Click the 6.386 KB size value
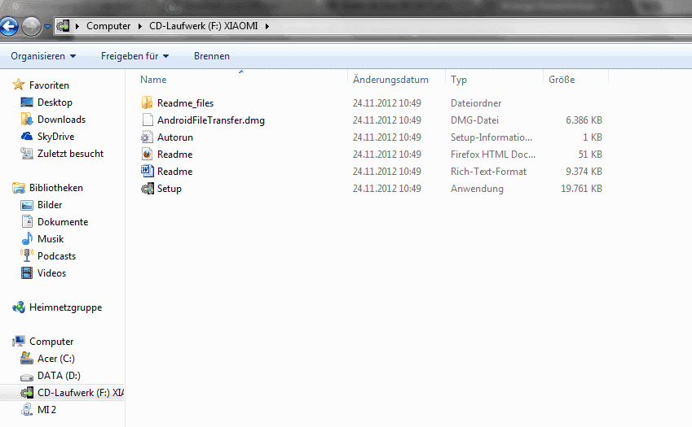The width and height of the screenshot is (692, 427). pos(584,120)
